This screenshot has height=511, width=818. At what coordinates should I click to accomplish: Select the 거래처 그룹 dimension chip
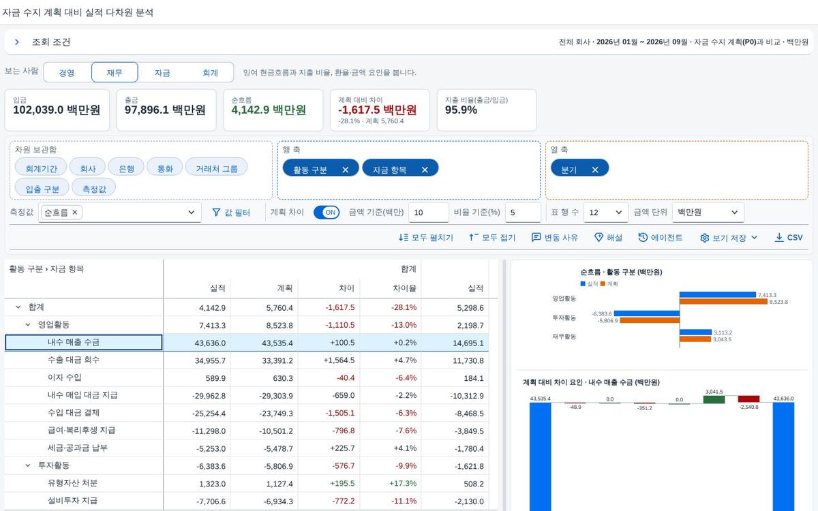pos(217,168)
